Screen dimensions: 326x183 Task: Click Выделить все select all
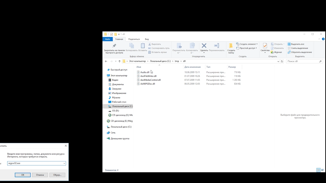296,44
